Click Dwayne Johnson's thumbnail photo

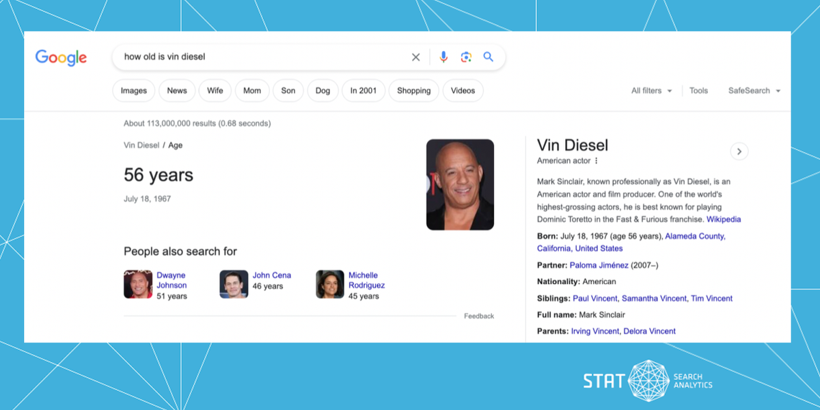(137, 284)
